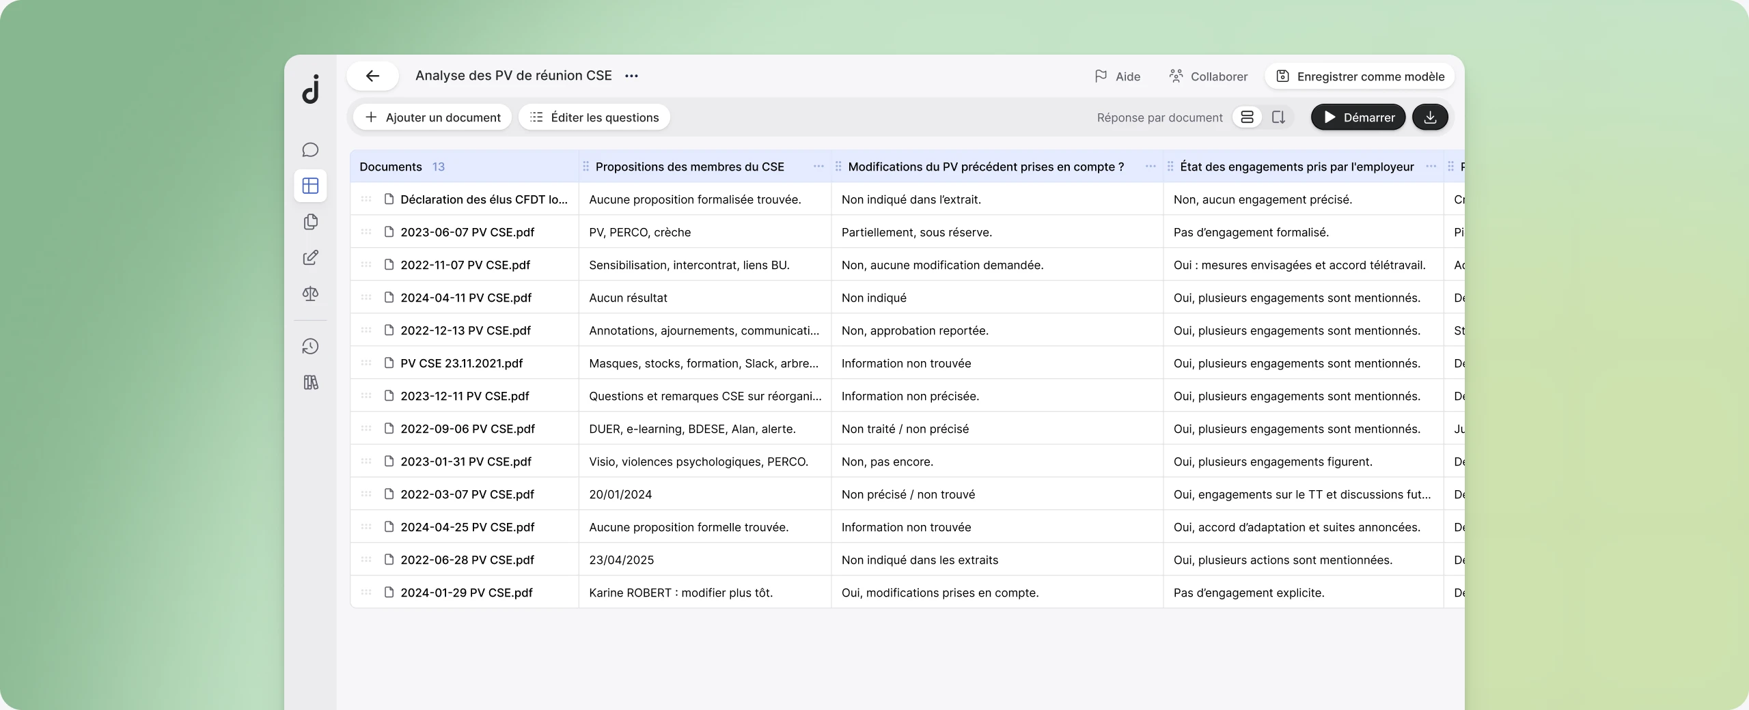Click drag handle of État des engagements column
Image resolution: width=1749 pixels, height=710 pixels.
1170,167
